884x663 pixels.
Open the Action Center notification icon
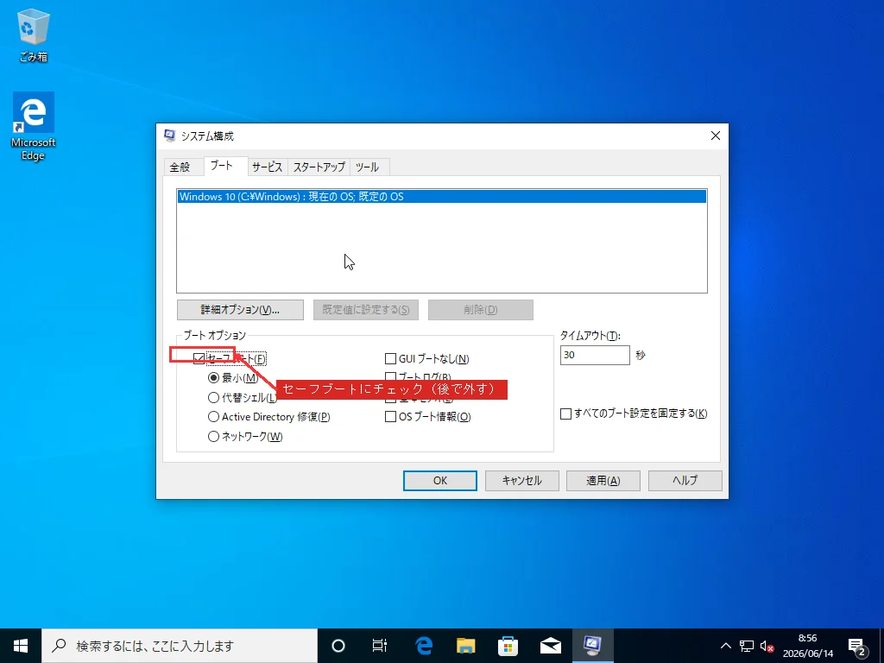[857, 646]
